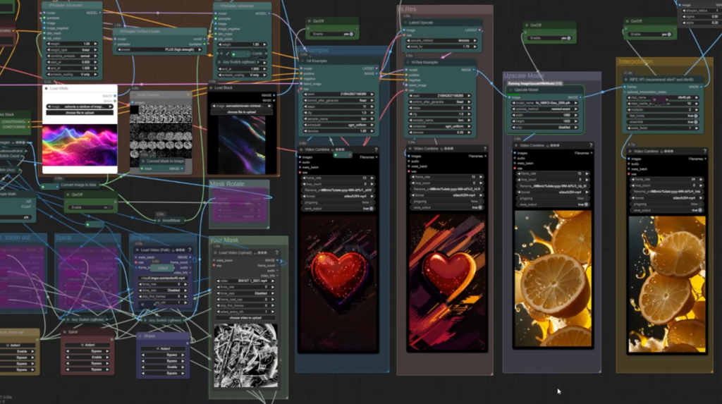Click RIFE VFI node collapse dot
This screenshot has width=722, height=404.
coord(626,80)
